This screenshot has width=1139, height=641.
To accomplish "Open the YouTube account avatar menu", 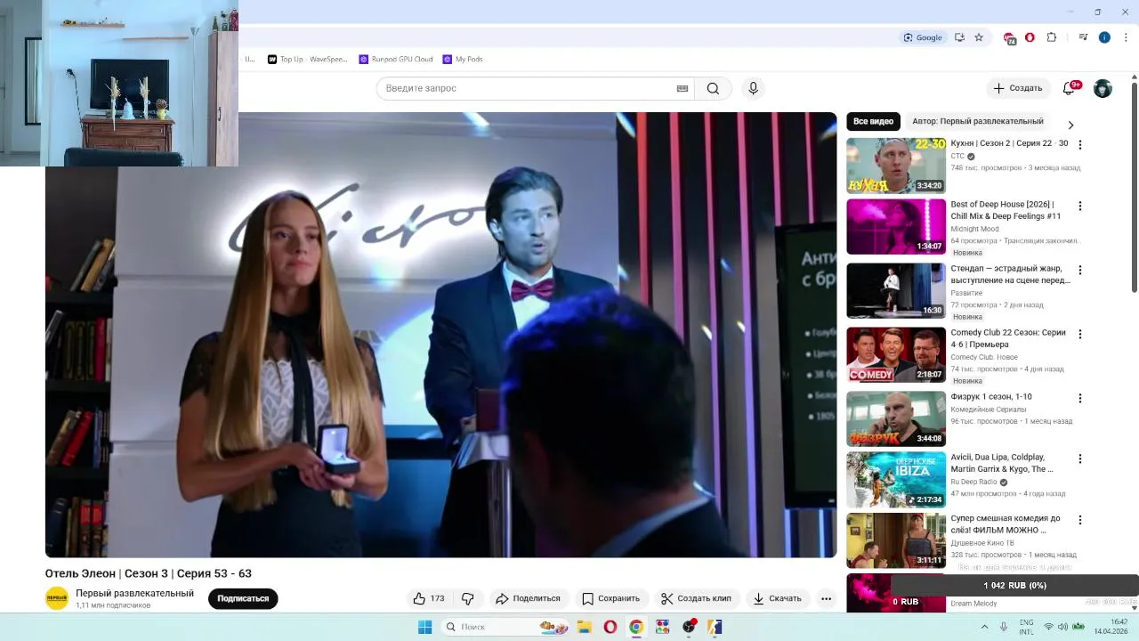I will (x=1103, y=88).
